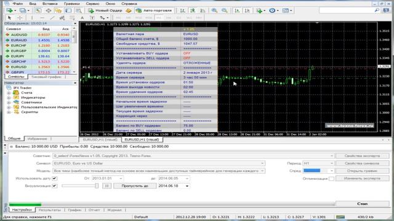
Task: Open the 'Советник' expert dropdown
Action: click(331, 156)
